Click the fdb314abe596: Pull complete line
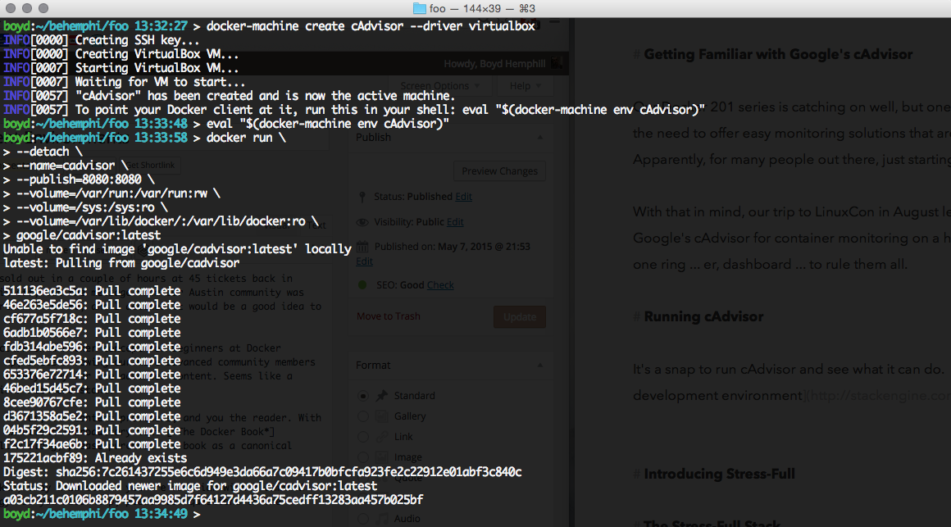This screenshot has width=951, height=527. click(x=92, y=347)
